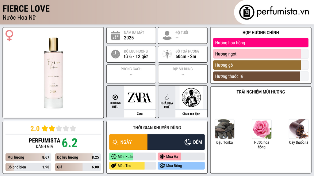The width and height of the screenshot is (314, 176).
Task: Click the green 6.2 Perfumista score
Action: [x=70, y=143]
